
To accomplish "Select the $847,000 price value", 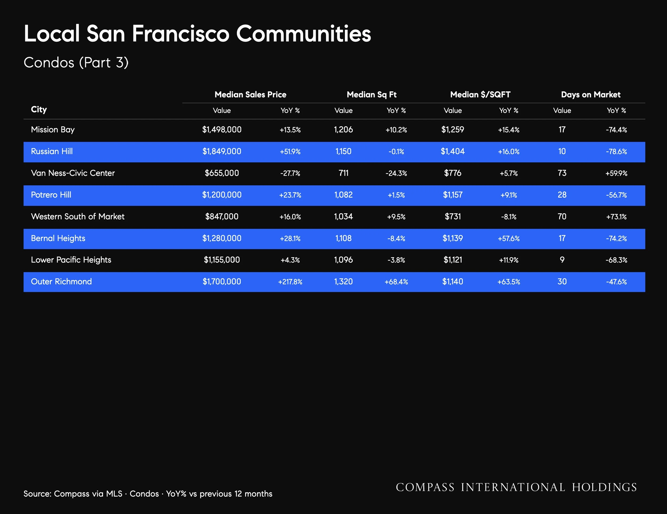I will click(x=222, y=216).
